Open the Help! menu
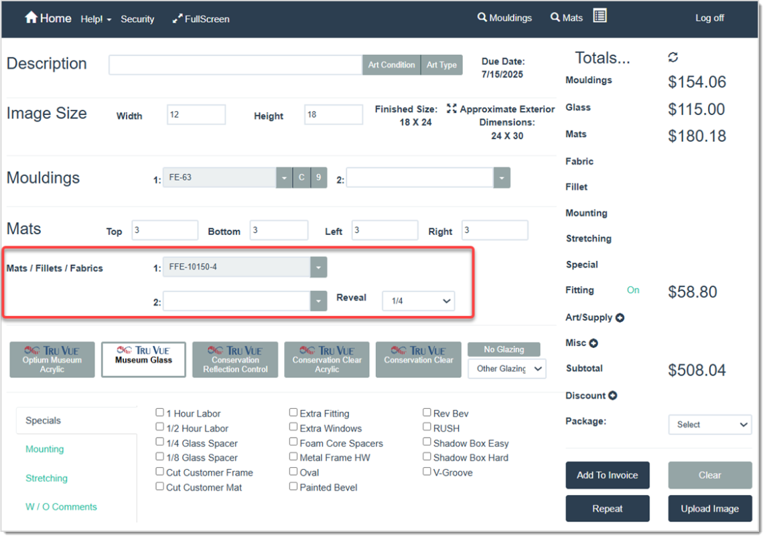This screenshot has width=763, height=536. [x=94, y=19]
